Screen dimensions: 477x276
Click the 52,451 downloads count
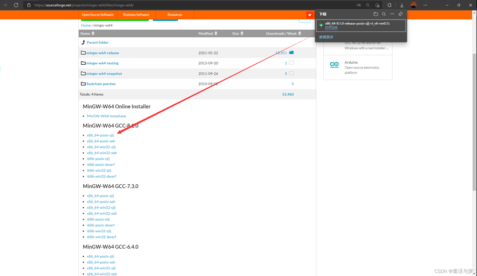[x=281, y=53]
